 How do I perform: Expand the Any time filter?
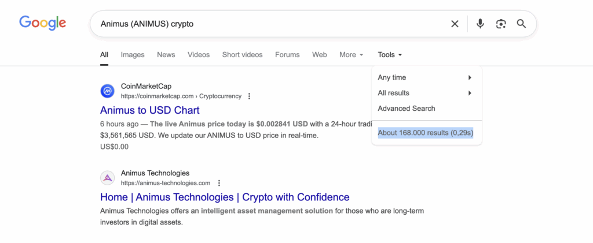coord(424,77)
